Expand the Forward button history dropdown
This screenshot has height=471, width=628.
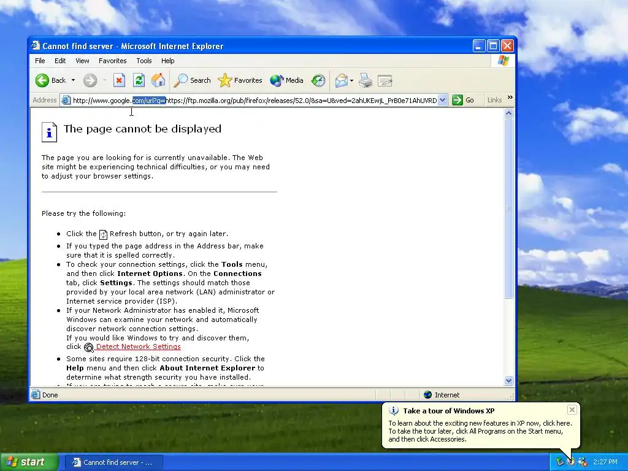click(104, 80)
